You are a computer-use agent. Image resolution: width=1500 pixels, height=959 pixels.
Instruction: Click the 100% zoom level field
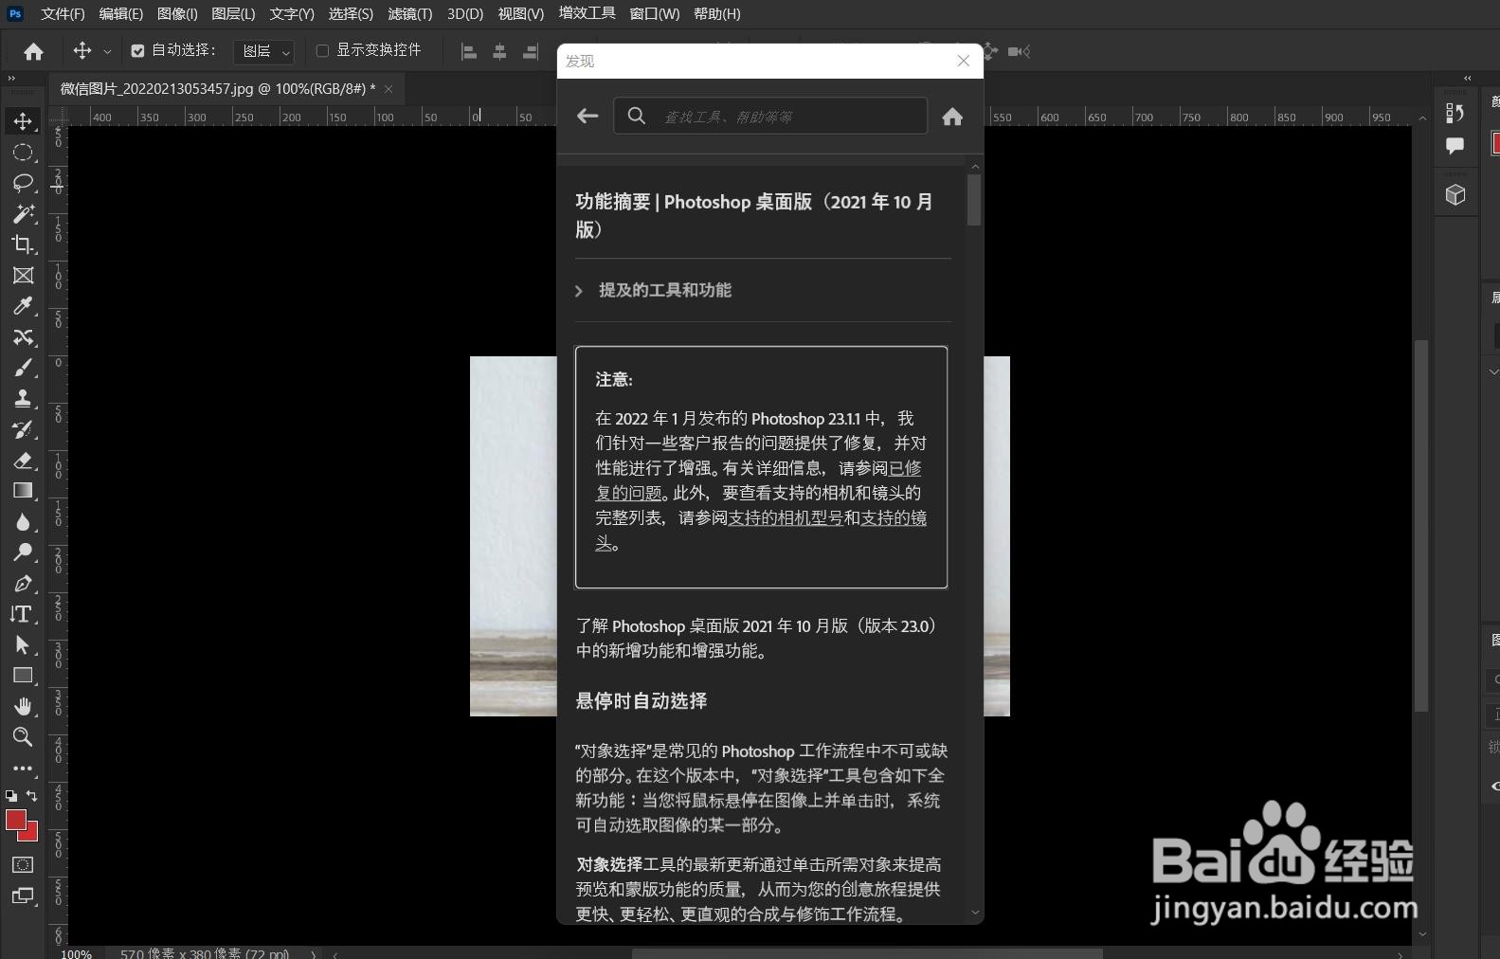(x=77, y=953)
